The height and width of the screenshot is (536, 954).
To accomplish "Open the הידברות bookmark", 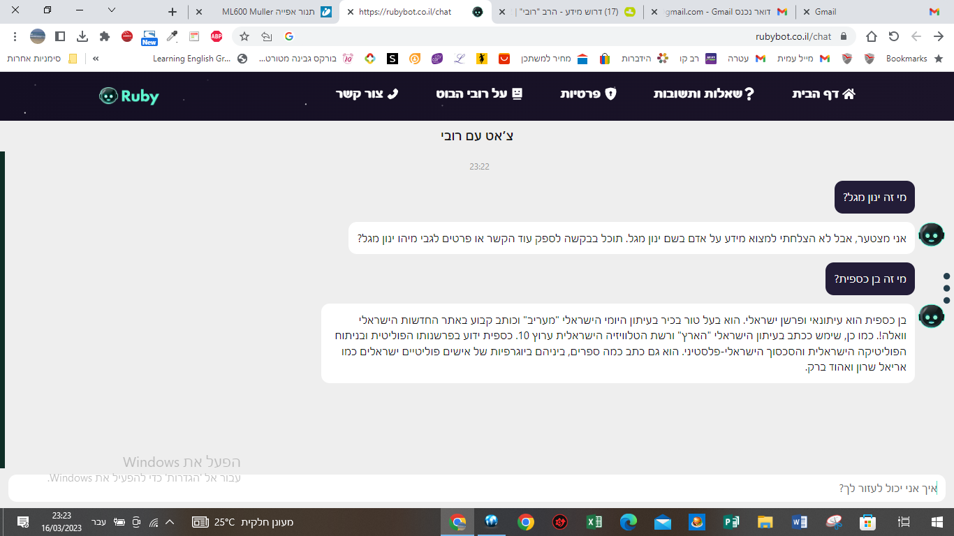I will 645,59.
